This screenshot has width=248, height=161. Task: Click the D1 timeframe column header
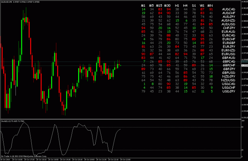(194, 6)
